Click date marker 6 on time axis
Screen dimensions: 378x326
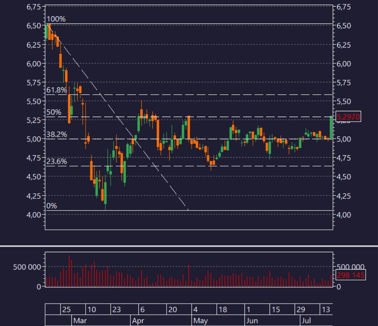[142, 309]
